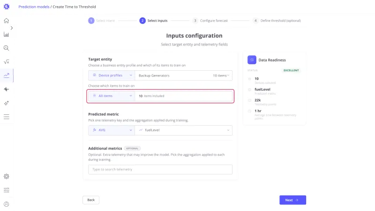Go to step 1 Select intent

tap(101, 21)
